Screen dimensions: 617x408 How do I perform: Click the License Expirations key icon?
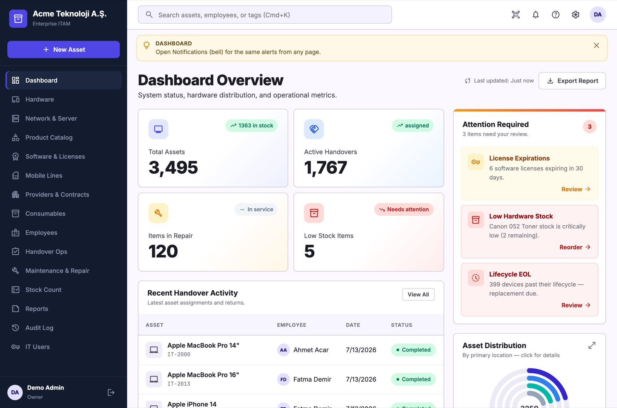[x=476, y=162]
